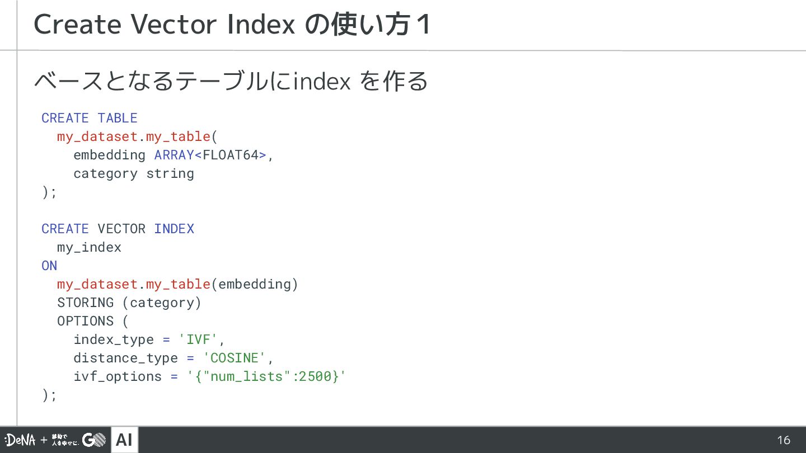Image resolution: width=806 pixels, height=453 pixels.
Task: Click the "category string" line
Action: click(134, 173)
